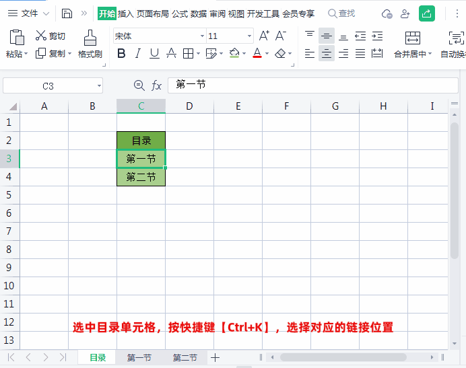The width and height of the screenshot is (466, 368).
Task: Toggle underline formatting
Action: point(154,53)
